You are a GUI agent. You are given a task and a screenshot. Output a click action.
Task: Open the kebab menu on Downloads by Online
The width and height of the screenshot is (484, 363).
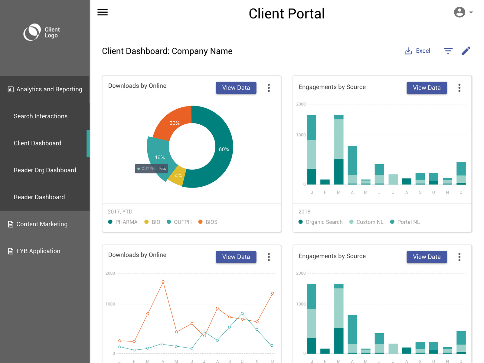pos(268,88)
